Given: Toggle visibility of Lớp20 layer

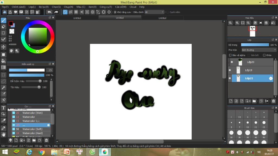Looking at the screenshot, I should coord(232,62).
